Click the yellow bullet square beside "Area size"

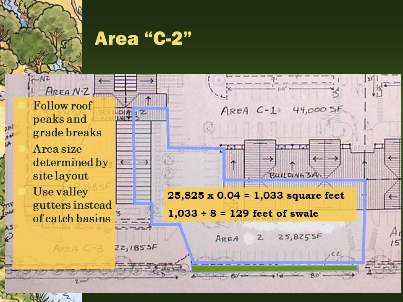pyautogui.click(x=22, y=148)
